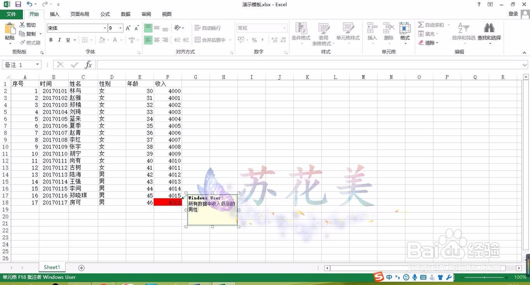Click the increase indent icon

coord(185,40)
